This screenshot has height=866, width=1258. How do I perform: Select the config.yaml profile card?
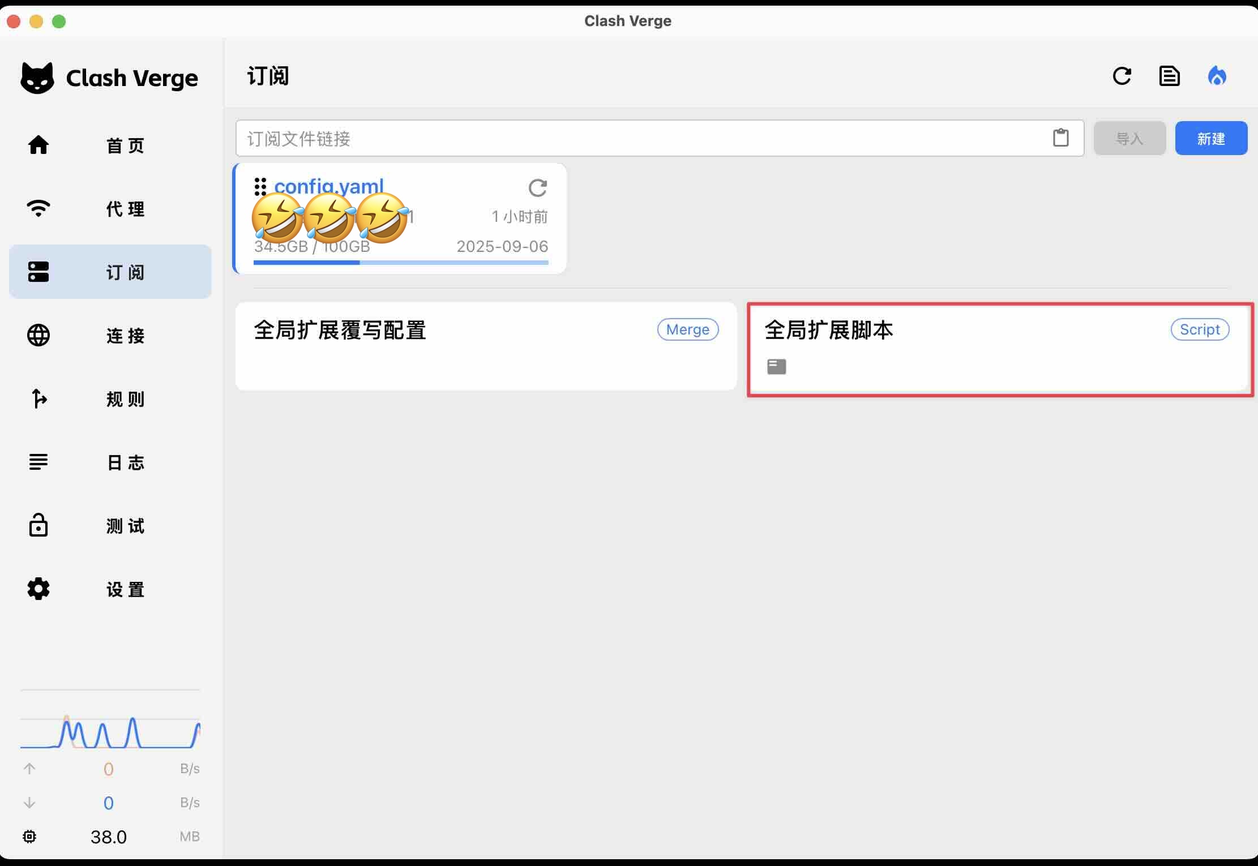click(400, 218)
